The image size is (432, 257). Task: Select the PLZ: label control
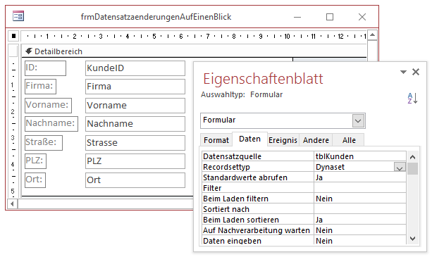[35, 161]
